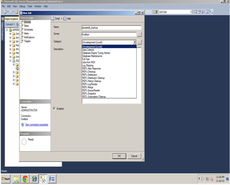
Task: Open the Help menu in menu bar
Action: 46,6
